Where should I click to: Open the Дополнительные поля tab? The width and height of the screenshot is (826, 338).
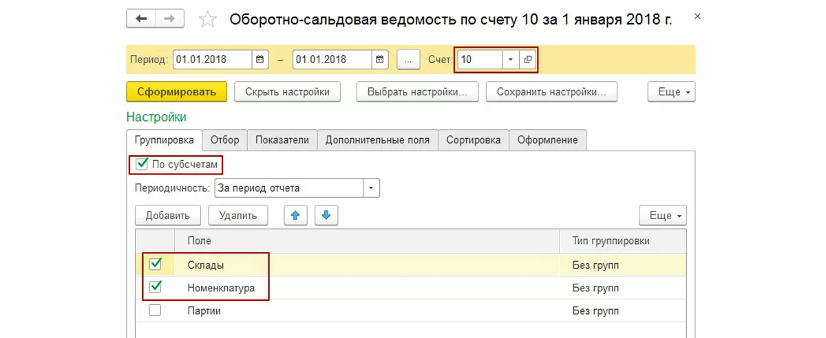(377, 140)
